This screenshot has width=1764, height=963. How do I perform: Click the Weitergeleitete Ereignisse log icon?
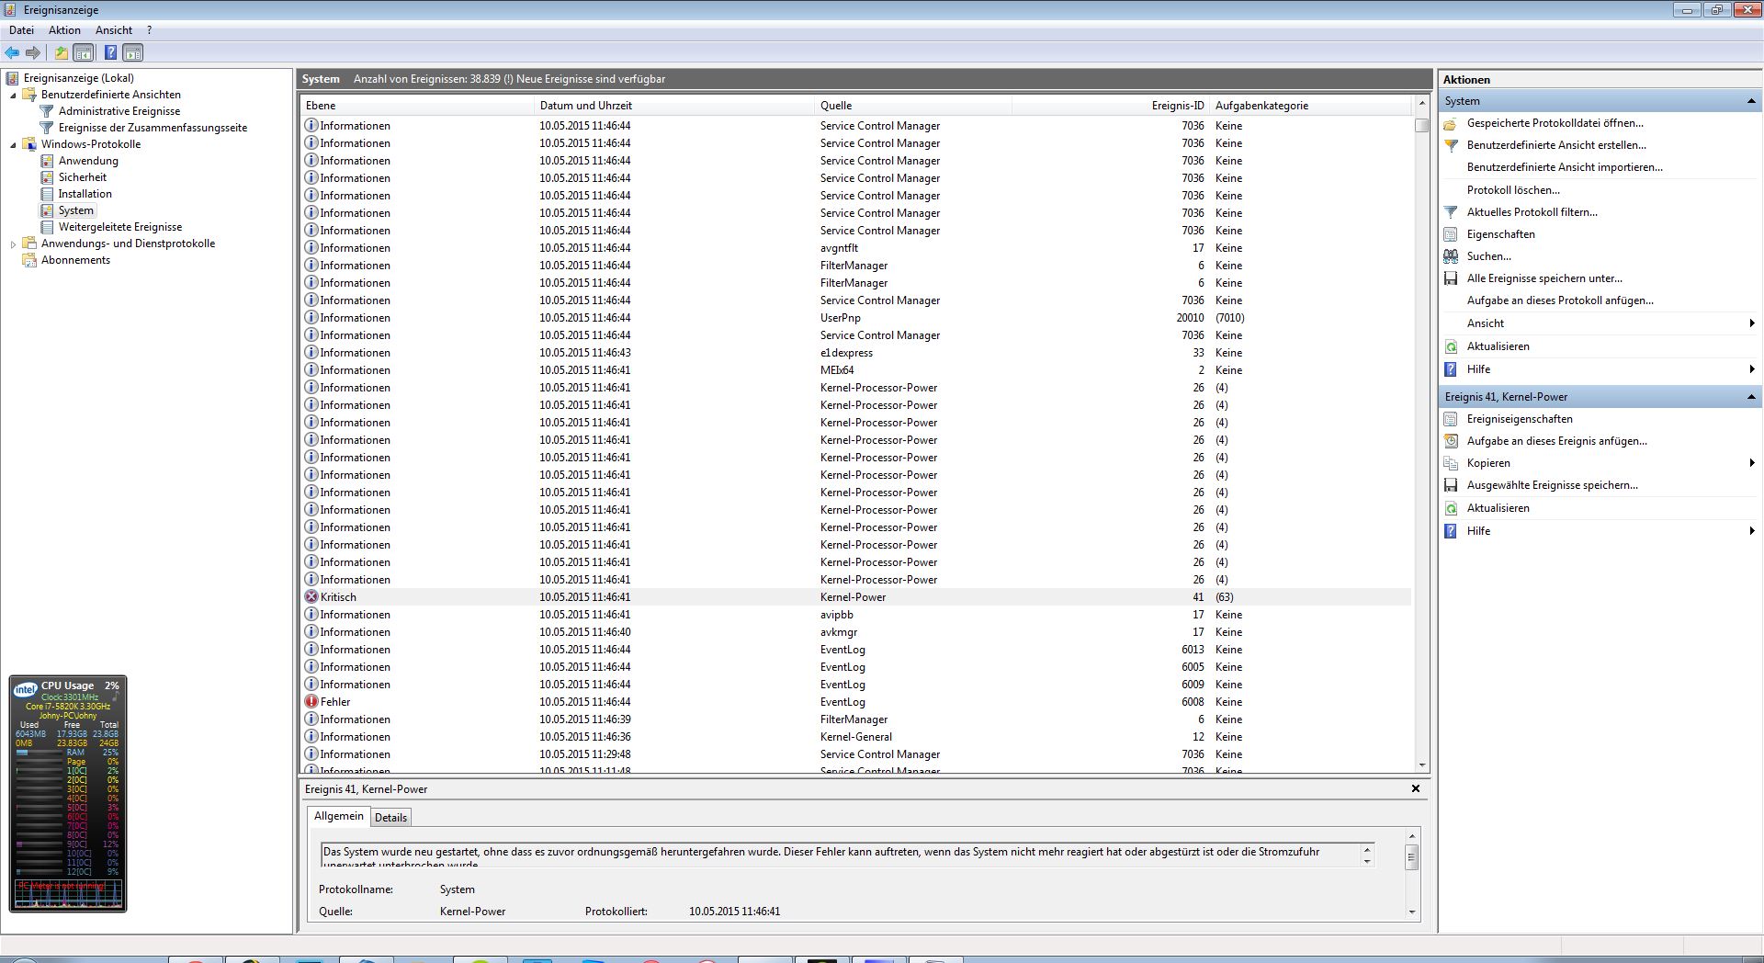[x=47, y=227]
